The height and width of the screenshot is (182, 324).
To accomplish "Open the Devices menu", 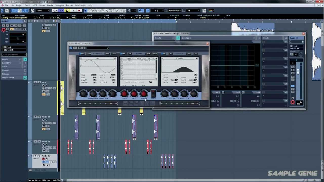I will (69, 5).
